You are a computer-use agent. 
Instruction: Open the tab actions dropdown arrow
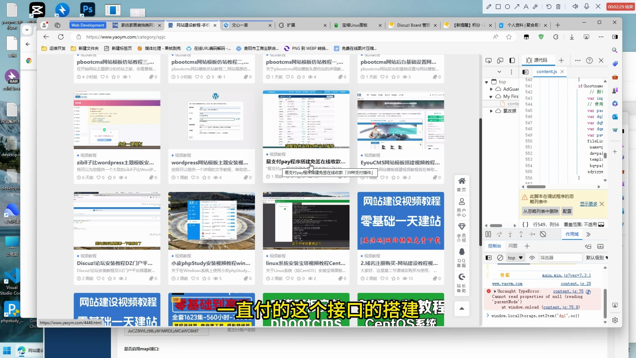click(27, 30)
